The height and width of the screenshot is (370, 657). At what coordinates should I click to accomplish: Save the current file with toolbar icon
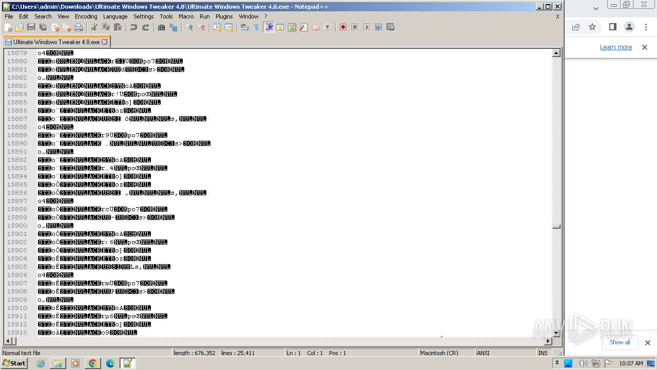click(x=31, y=27)
